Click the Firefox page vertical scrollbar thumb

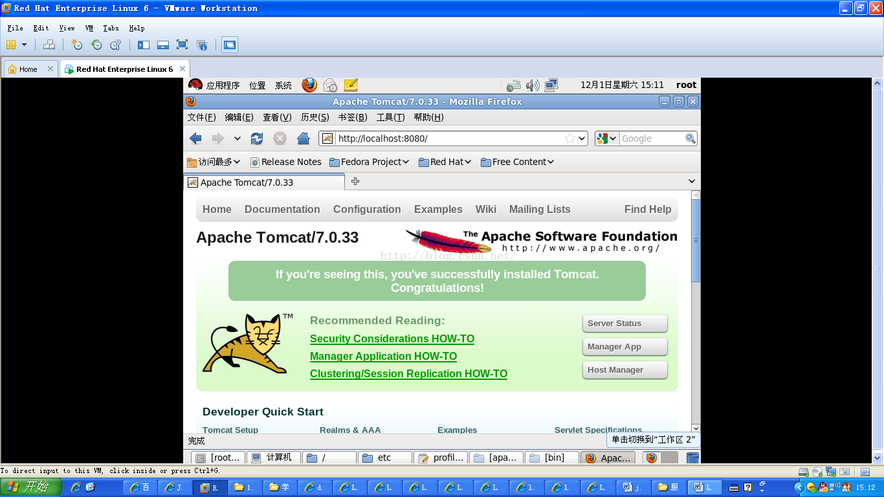tap(696, 240)
